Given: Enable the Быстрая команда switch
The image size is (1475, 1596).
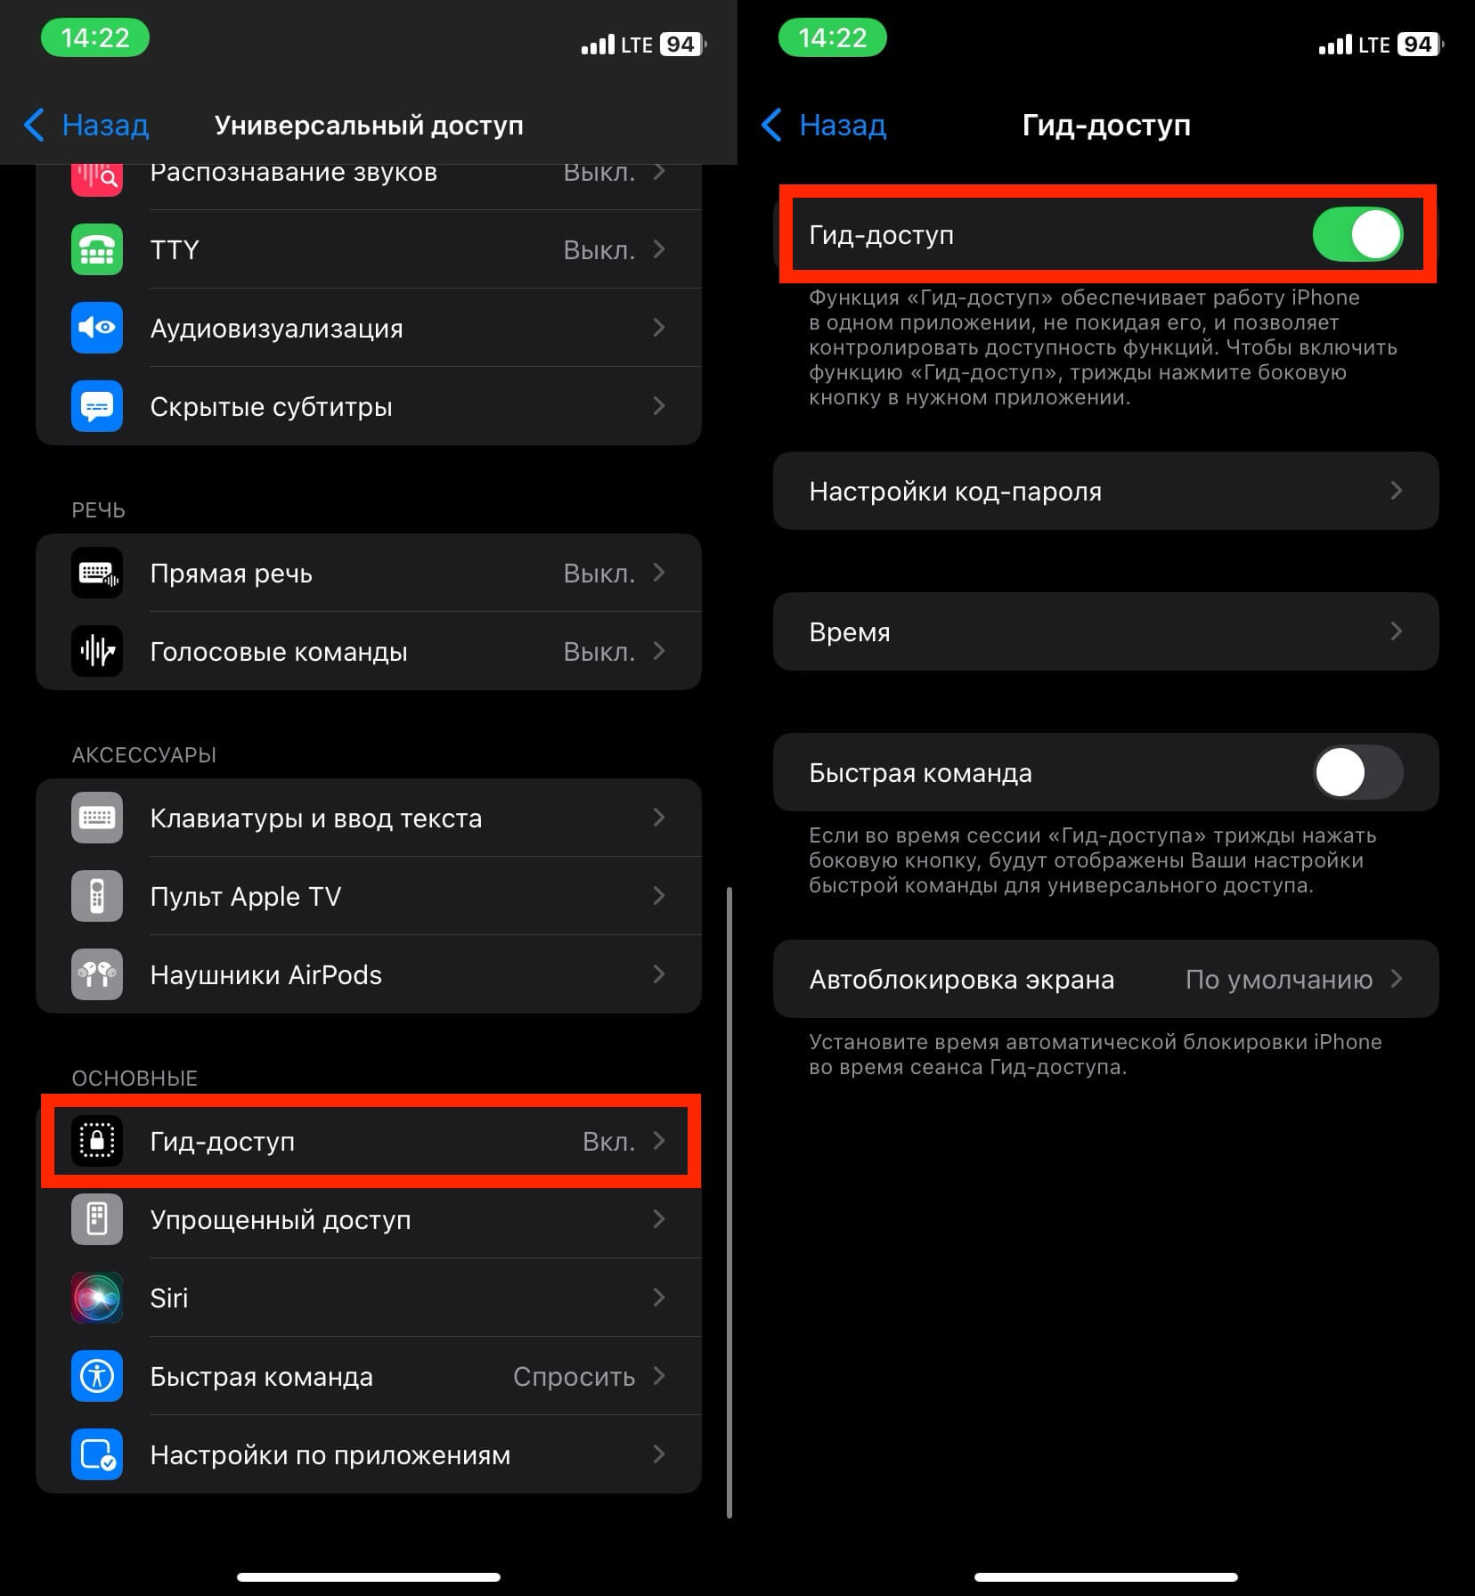Looking at the screenshot, I should pos(1357,773).
